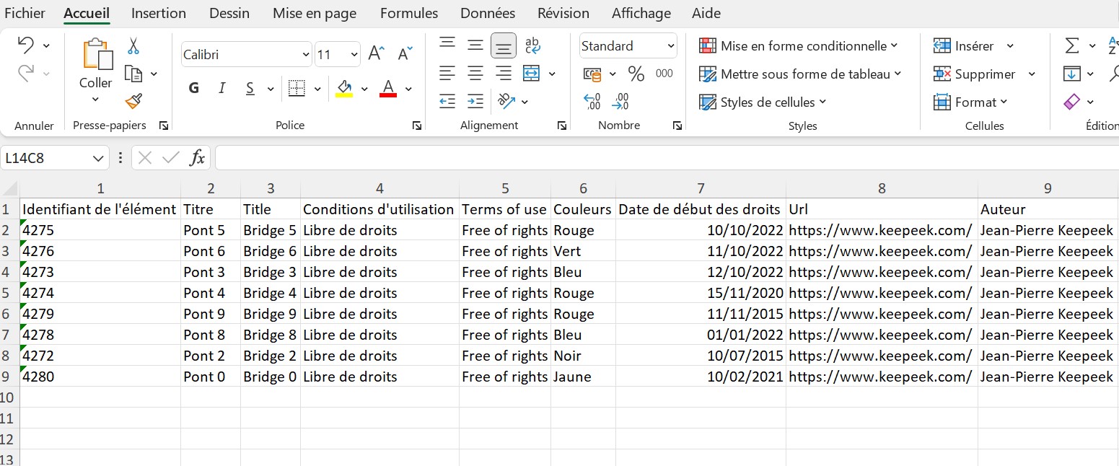Open Styles de cellules gallery
The width and height of the screenshot is (1119, 466).
pyautogui.click(x=758, y=102)
